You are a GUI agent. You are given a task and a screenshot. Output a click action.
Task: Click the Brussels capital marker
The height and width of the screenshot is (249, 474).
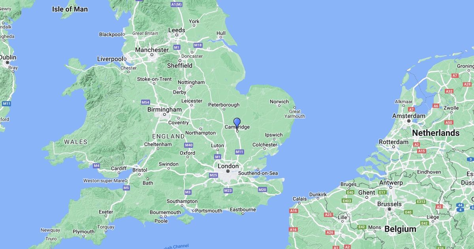pos(389,209)
